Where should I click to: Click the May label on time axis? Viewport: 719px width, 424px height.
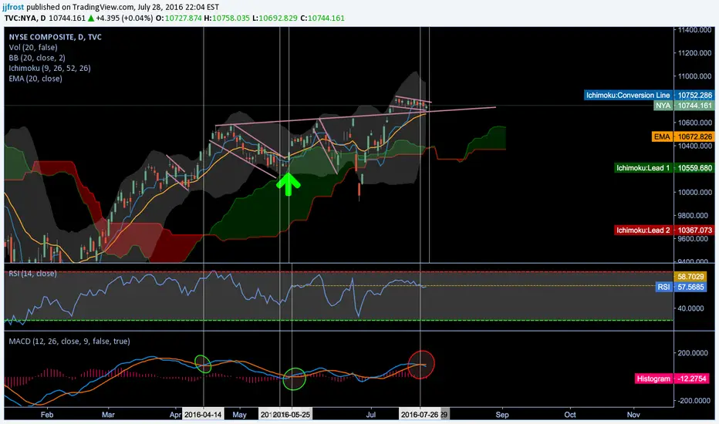click(x=239, y=415)
